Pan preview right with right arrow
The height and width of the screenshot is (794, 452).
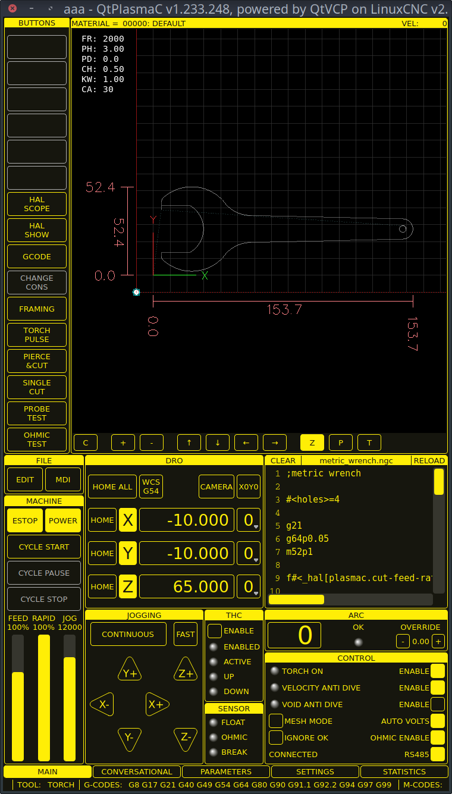(x=275, y=442)
